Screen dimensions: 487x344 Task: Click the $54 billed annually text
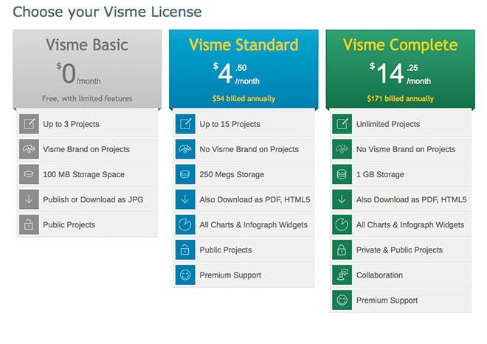[x=243, y=98]
